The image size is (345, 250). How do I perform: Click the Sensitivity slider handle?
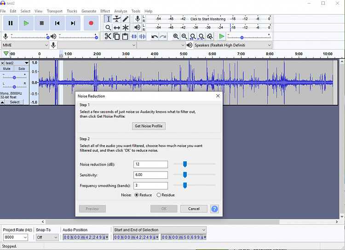[185, 175]
